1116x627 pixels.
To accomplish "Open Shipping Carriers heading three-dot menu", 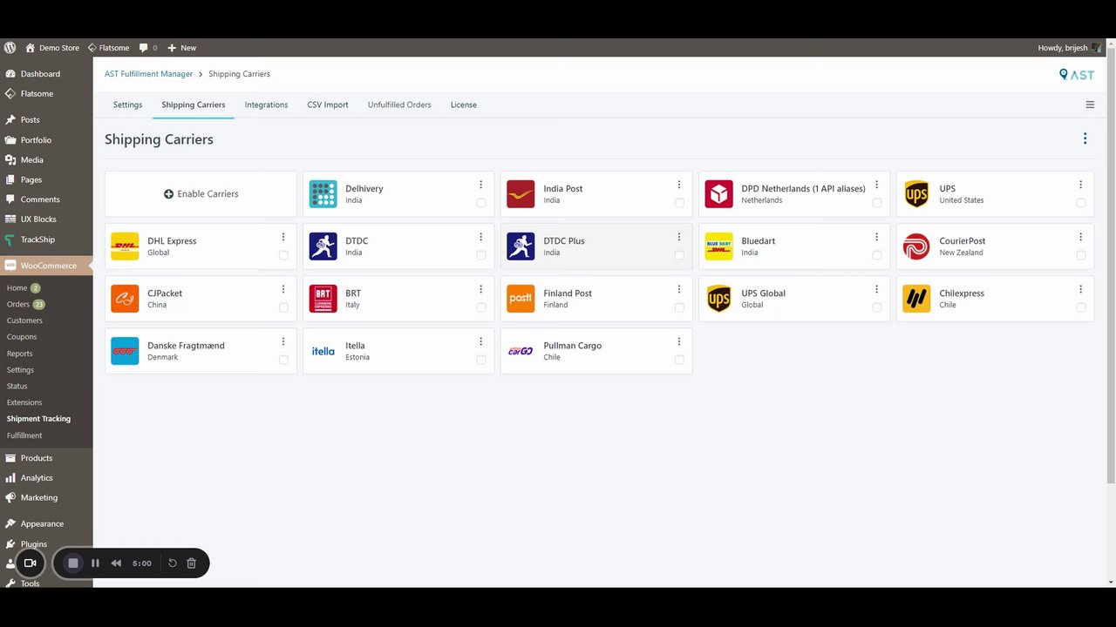I will click(x=1085, y=138).
